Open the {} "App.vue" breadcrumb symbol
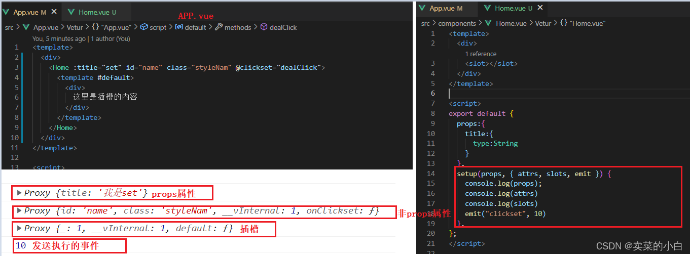The width and height of the screenshot is (690, 256). [x=112, y=27]
